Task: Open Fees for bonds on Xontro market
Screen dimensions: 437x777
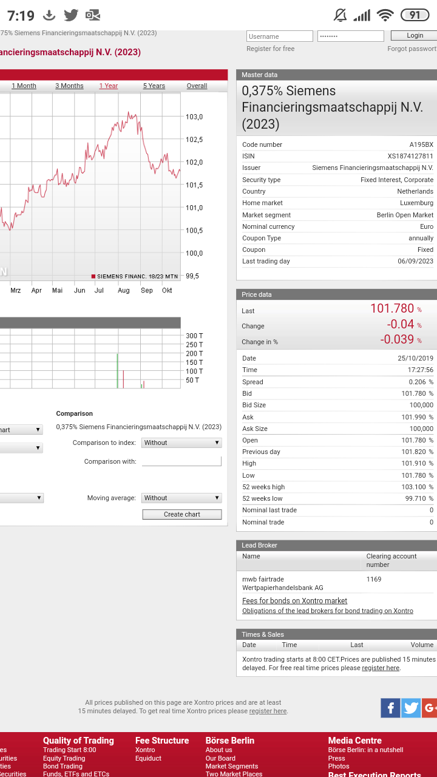Action: click(295, 601)
